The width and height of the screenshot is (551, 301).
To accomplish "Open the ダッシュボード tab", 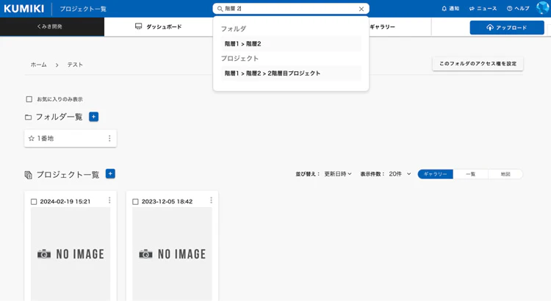I will pos(159,26).
